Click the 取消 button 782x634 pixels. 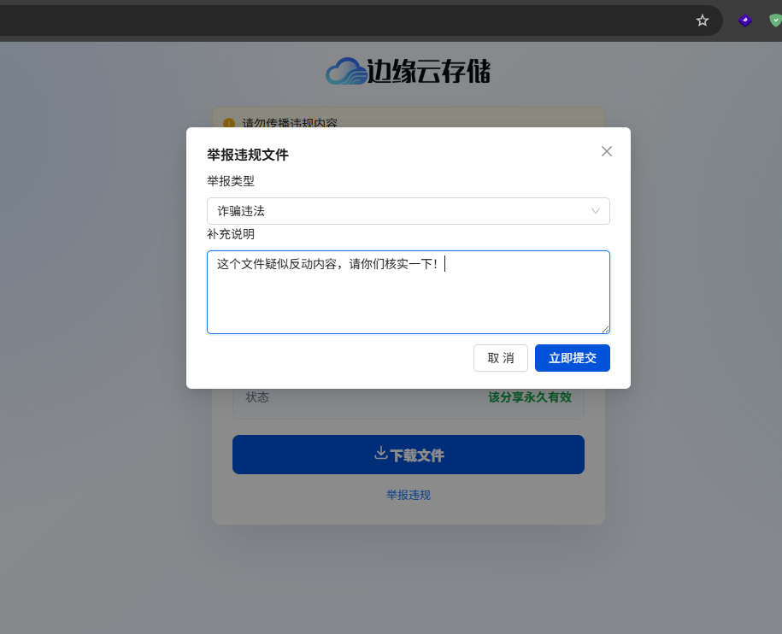[501, 358]
